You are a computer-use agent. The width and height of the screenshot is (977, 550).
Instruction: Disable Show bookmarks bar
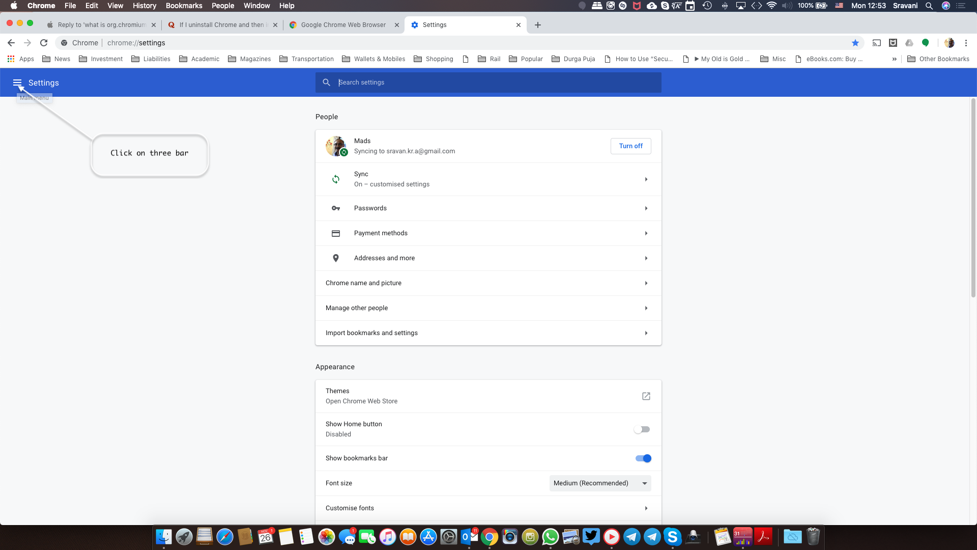(x=643, y=458)
